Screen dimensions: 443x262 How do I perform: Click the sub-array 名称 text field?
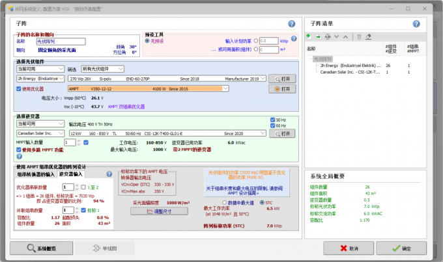tap(61, 42)
